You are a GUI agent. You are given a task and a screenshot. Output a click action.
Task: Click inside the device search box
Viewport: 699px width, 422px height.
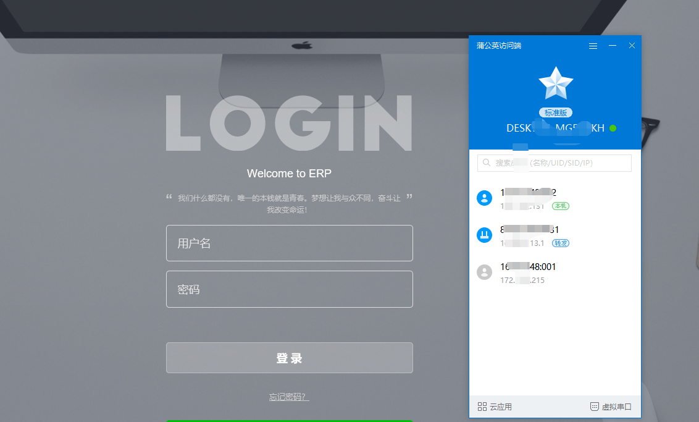click(x=554, y=162)
